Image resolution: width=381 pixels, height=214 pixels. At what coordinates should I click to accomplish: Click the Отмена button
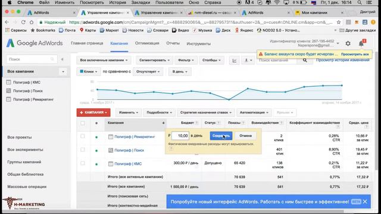pos(245,136)
